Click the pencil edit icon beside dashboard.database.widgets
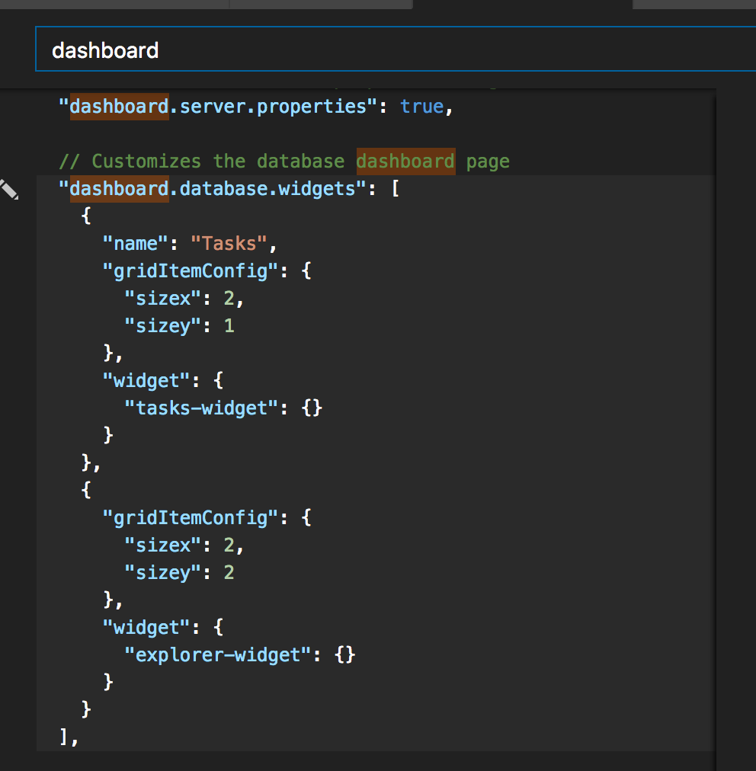 tap(9, 188)
